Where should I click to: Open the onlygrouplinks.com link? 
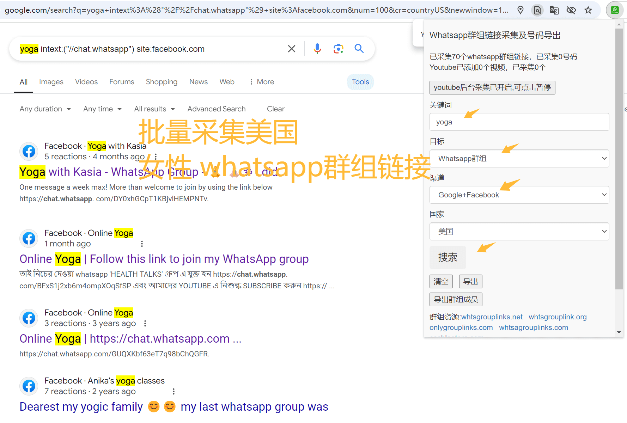(x=461, y=327)
